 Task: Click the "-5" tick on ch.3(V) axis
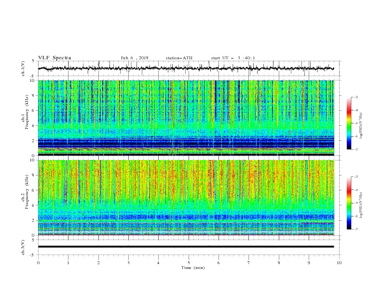coord(33,255)
